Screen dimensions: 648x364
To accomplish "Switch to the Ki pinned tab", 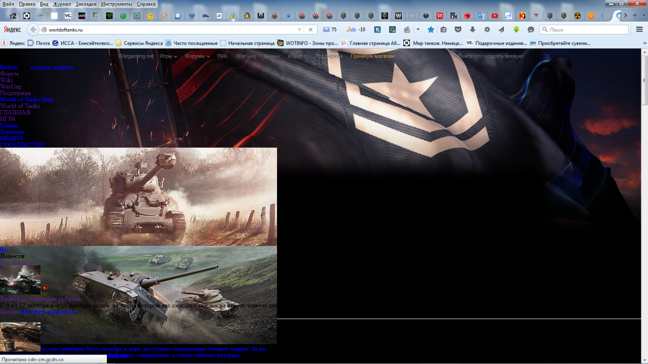I will click(x=522, y=16).
